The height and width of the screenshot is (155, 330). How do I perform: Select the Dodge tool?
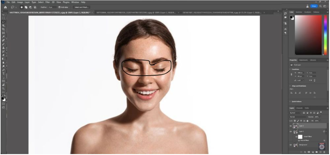point(3,66)
